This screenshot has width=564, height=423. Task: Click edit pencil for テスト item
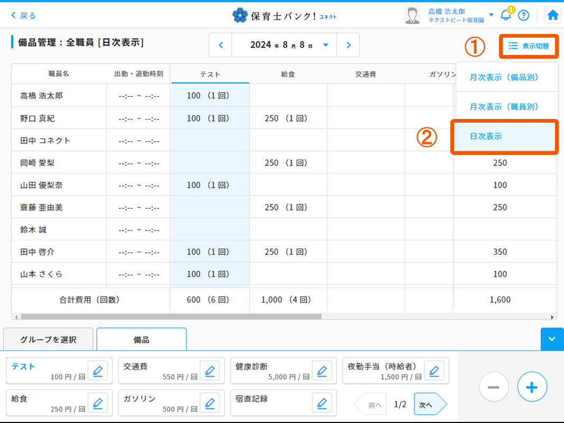[97, 371]
